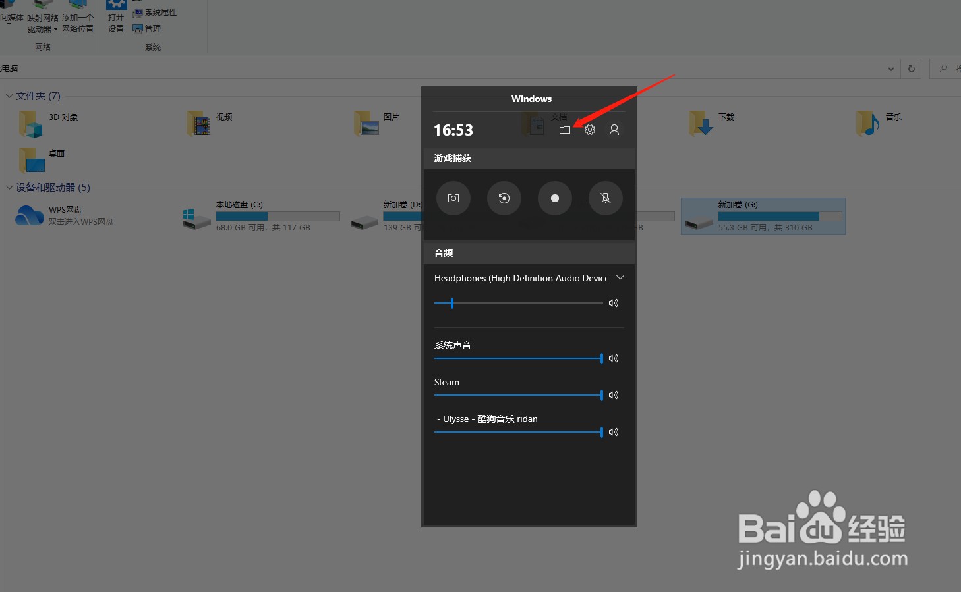Adjust Ulysse 酷狗音乐 volume slider

[518, 432]
